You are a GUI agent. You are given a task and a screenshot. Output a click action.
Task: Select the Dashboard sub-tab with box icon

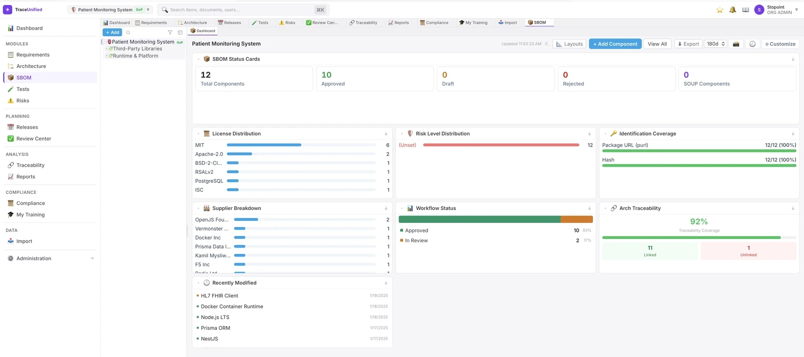coord(203,31)
